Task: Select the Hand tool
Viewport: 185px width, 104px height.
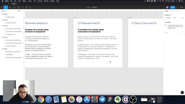Action: pos(26,7)
